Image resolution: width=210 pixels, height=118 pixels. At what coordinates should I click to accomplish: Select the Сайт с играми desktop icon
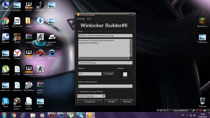[29, 104]
